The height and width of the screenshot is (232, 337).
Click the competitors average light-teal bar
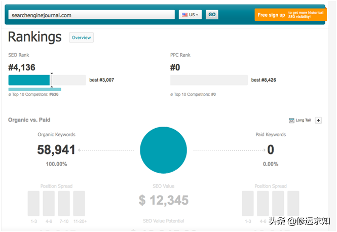click(x=34, y=89)
